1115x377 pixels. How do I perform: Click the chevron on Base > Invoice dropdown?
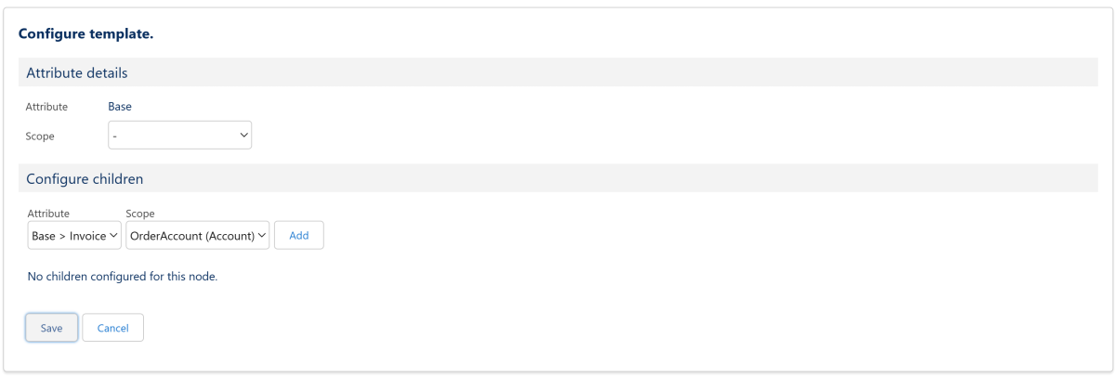coord(114,236)
